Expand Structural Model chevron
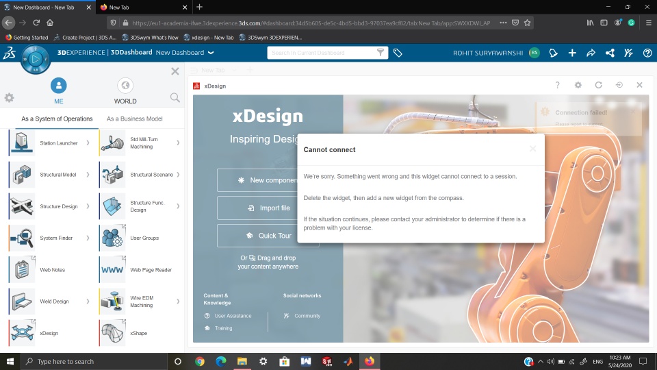 click(x=88, y=175)
